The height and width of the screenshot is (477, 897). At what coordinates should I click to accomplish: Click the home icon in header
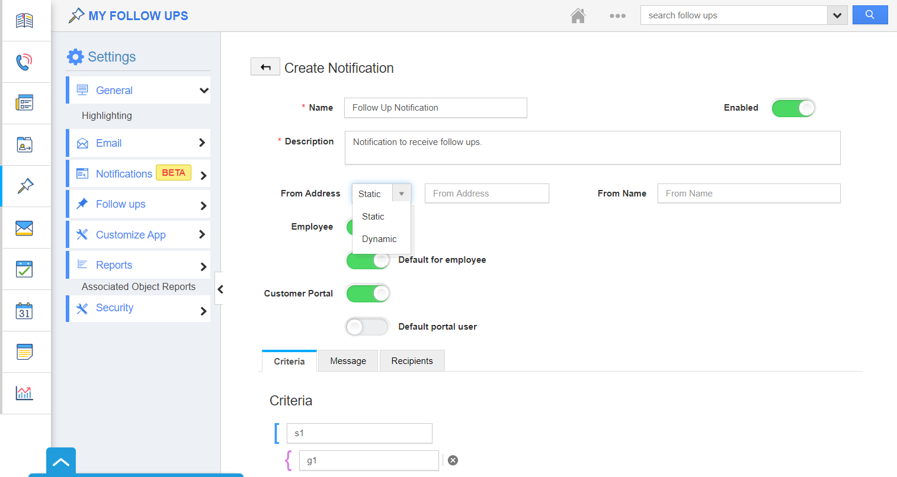pyautogui.click(x=578, y=16)
